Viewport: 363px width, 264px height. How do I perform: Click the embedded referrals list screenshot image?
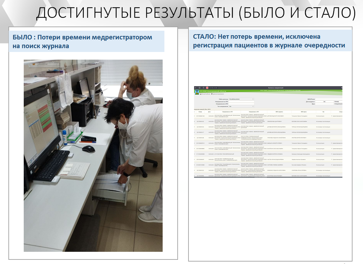268,132
